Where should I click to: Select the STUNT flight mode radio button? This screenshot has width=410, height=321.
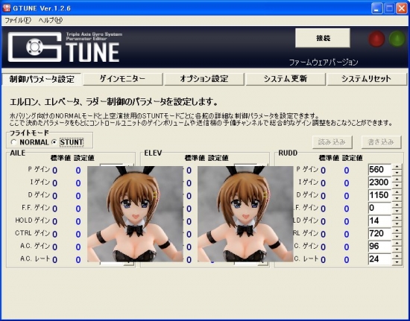[x=54, y=142]
